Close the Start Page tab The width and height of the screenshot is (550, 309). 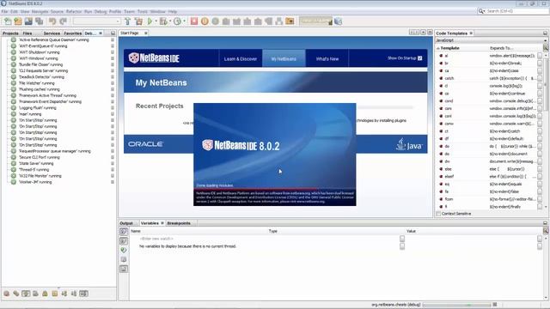(145, 33)
